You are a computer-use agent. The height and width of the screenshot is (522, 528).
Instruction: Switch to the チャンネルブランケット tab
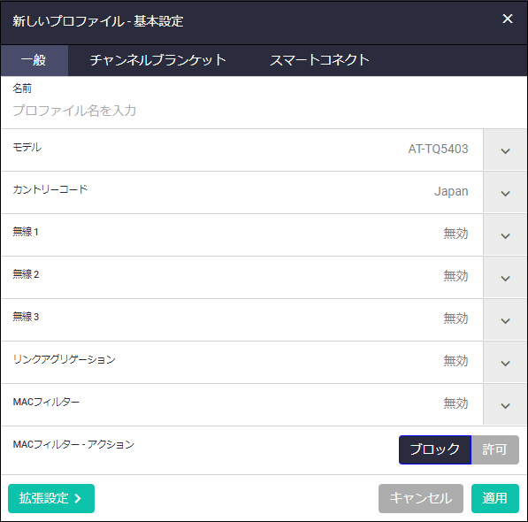point(157,60)
